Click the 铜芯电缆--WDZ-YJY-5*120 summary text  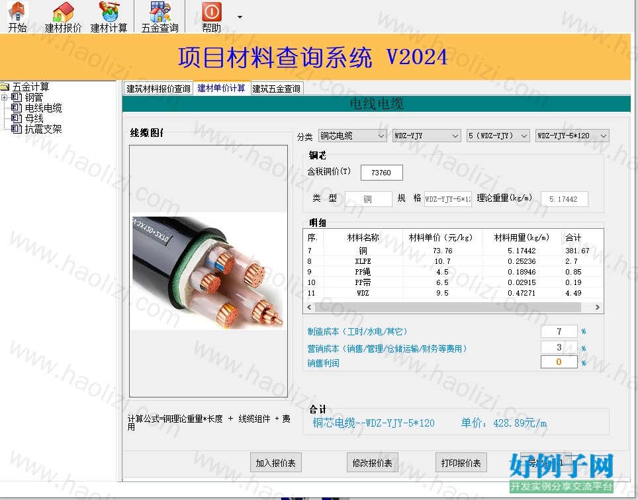(373, 423)
